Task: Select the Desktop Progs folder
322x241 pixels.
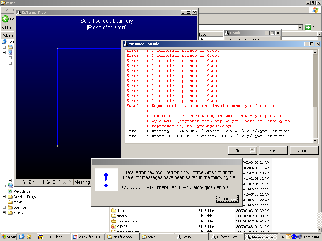Action: pyautogui.click(x=25, y=197)
